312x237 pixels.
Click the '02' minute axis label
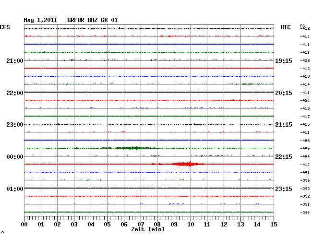[x=57, y=225]
